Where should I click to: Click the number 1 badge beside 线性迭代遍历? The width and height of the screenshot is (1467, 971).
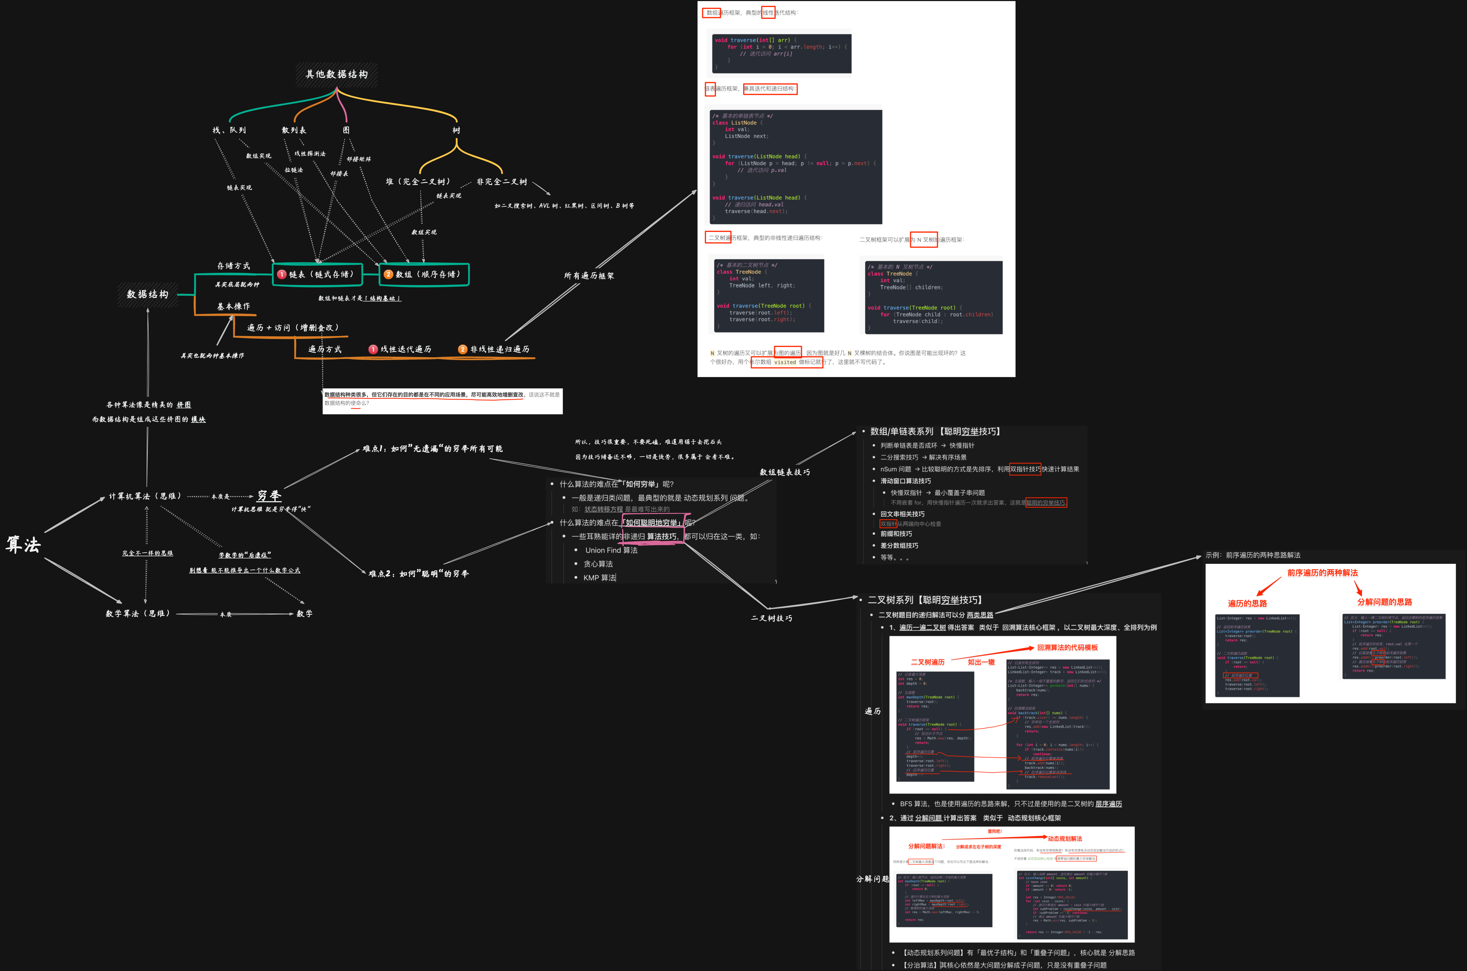click(x=373, y=349)
